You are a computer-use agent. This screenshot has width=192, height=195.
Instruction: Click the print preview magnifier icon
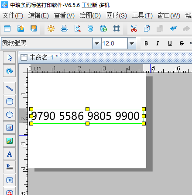click(78, 28)
